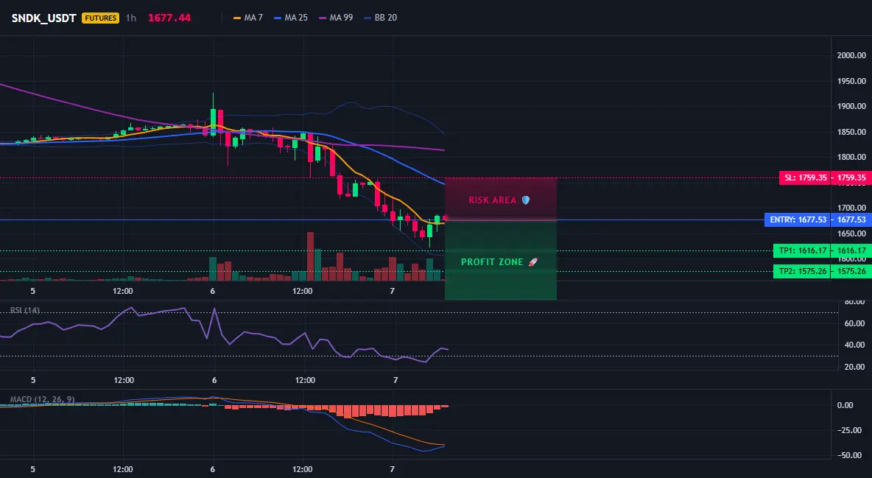This screenshot has height=478, width=872.
Task: Click the shield icon beside RISK AREA
Action: (x=526, y=200)
